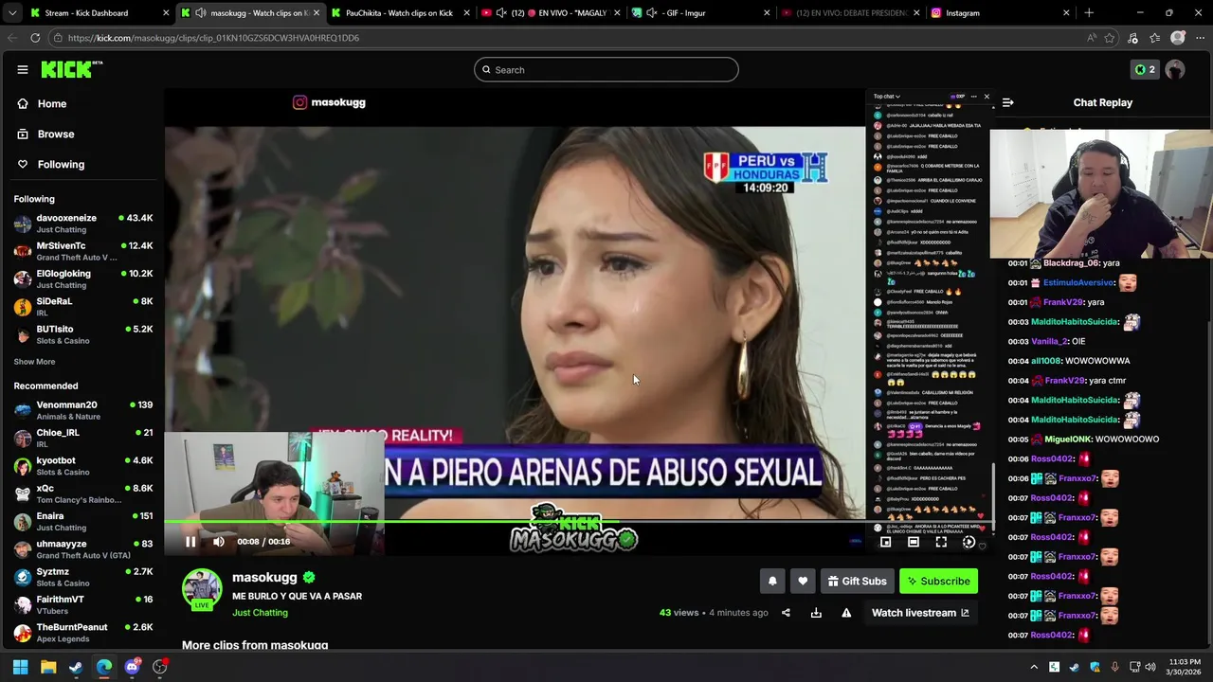Pause the clip with the pause button

[x=190, y=542]
